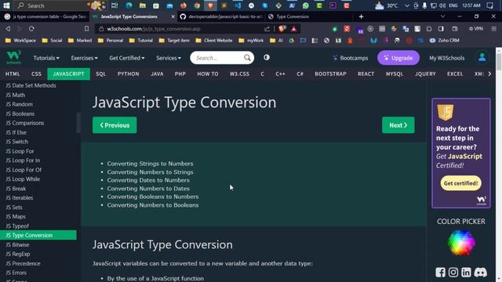Open tab search dropdown arrow

(x=442, y=16)
